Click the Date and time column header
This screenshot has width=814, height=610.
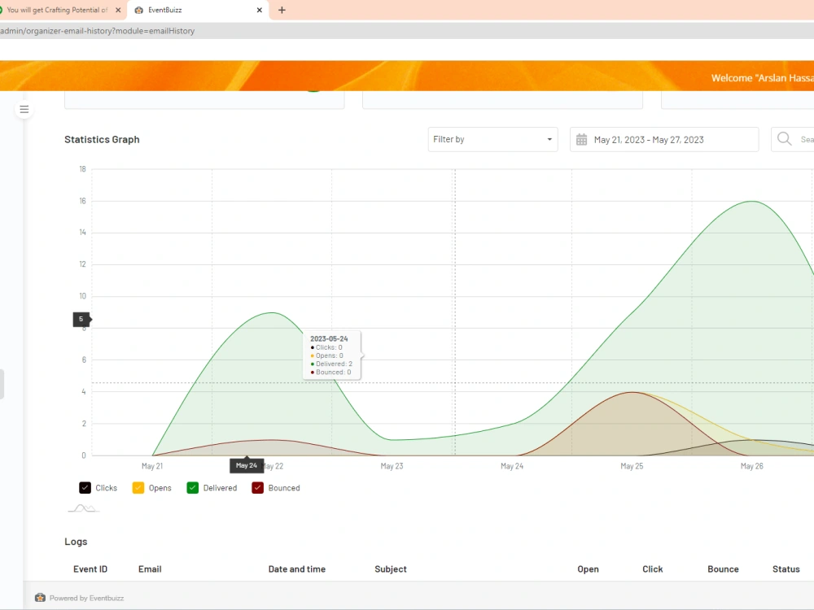pyautogui.click(x=297, y=569)
